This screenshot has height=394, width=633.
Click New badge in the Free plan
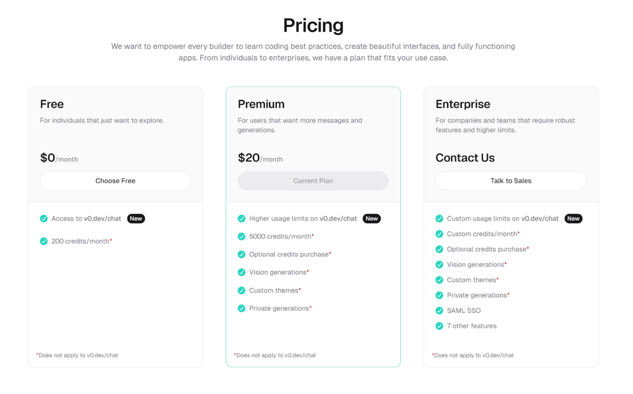136,218
